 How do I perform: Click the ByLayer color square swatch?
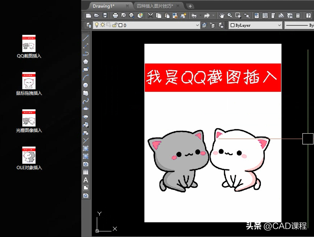tap(232, 25)
